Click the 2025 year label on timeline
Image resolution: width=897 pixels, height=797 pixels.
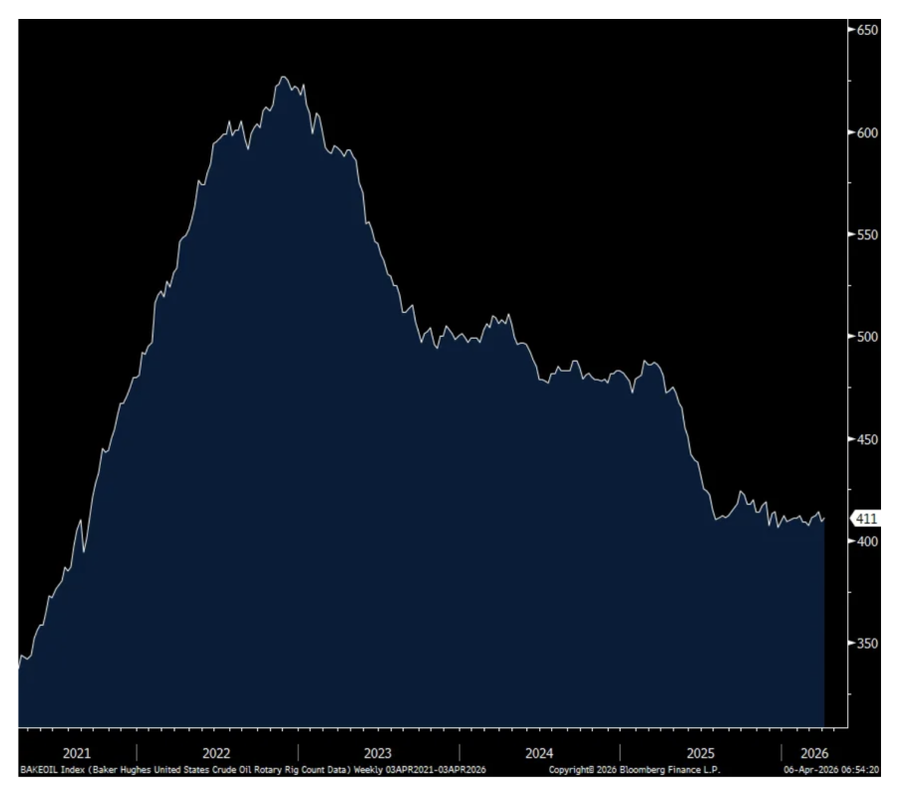coord(701,753)
